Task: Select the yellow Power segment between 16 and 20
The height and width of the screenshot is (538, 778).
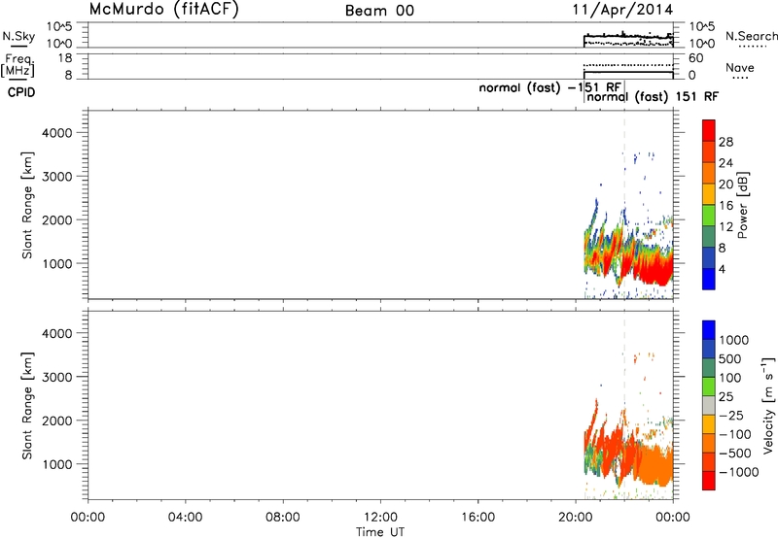Action: pyautogui.click(x=709, y=194)
